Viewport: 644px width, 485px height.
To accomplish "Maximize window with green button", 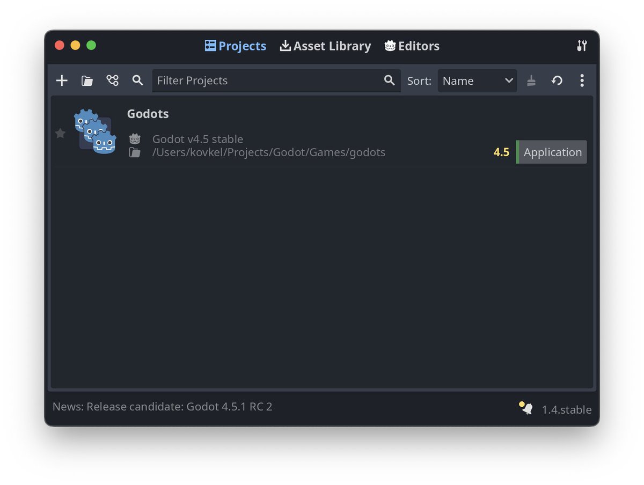I will point(91,46).
